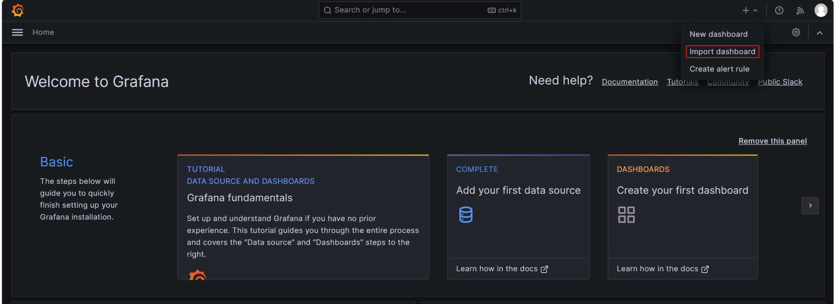Open Add your first data source card
The height and width of the screenshot is (304, 834).
click(518, 217)
